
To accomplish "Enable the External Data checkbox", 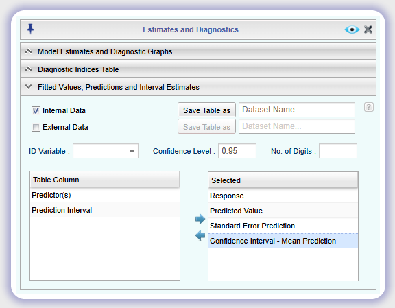I will [x=36, y=127].
